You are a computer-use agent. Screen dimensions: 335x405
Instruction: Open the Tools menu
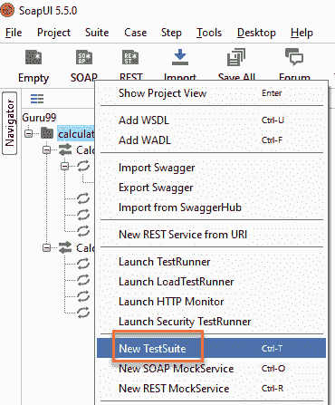click(x=209, y=33)
